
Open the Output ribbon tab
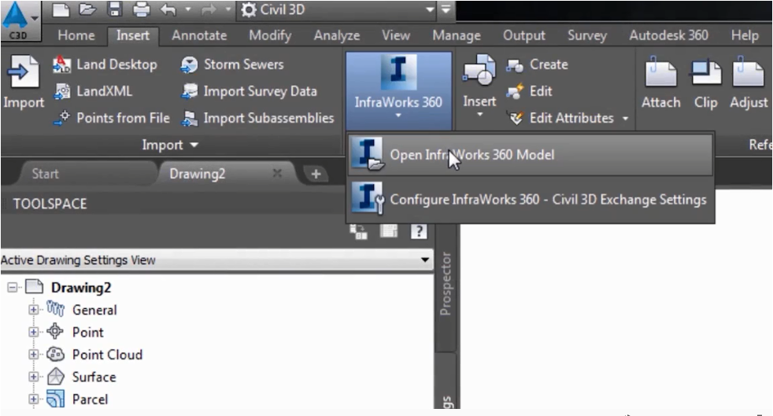coord(524,35)
